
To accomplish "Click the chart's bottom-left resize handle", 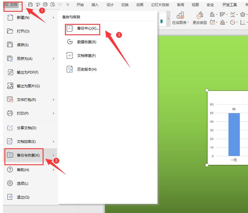I will [x=207, y=165].
